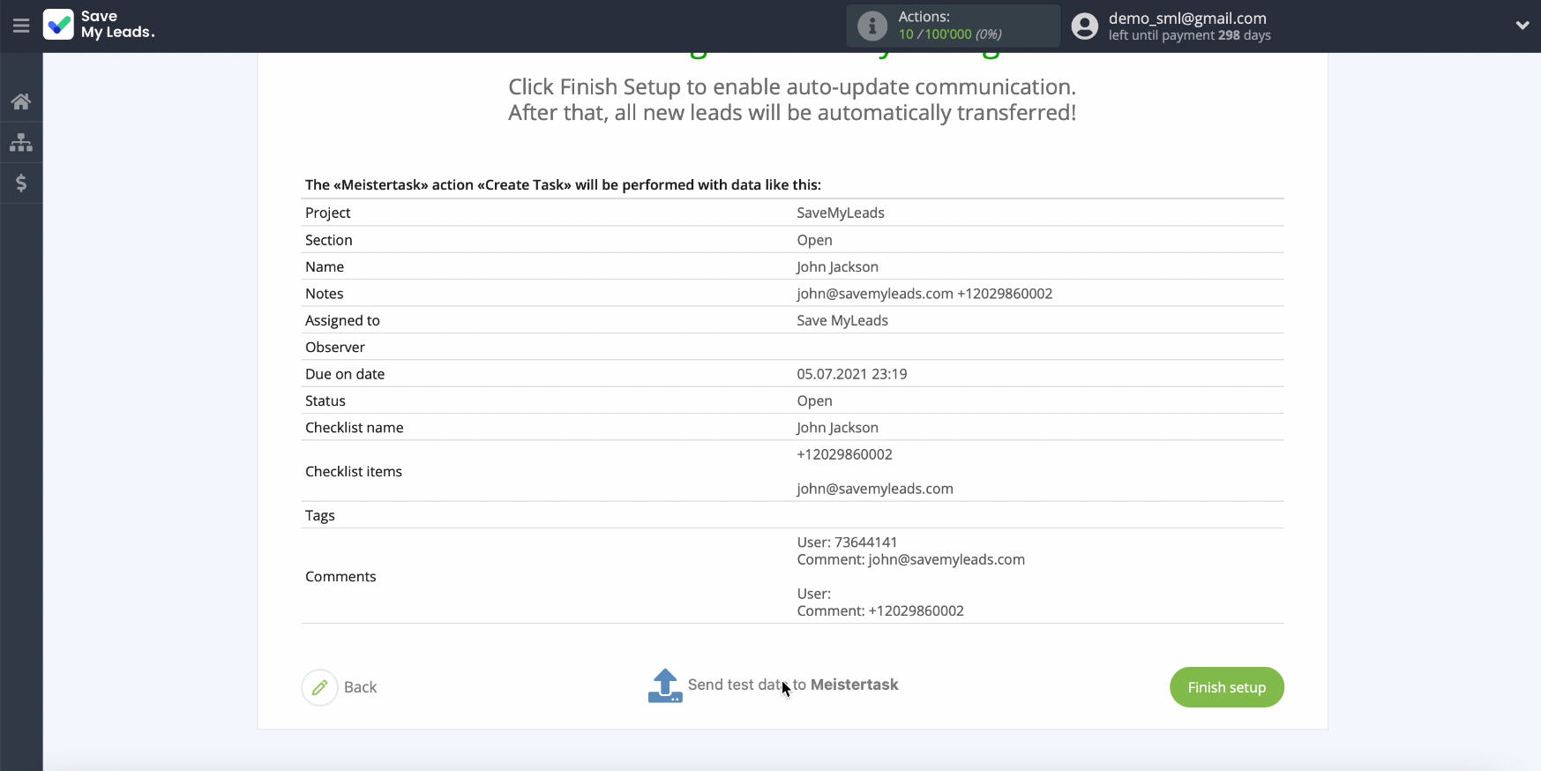
Task: Click Comment: +12029860002 line
Action: tap(880, 610)
